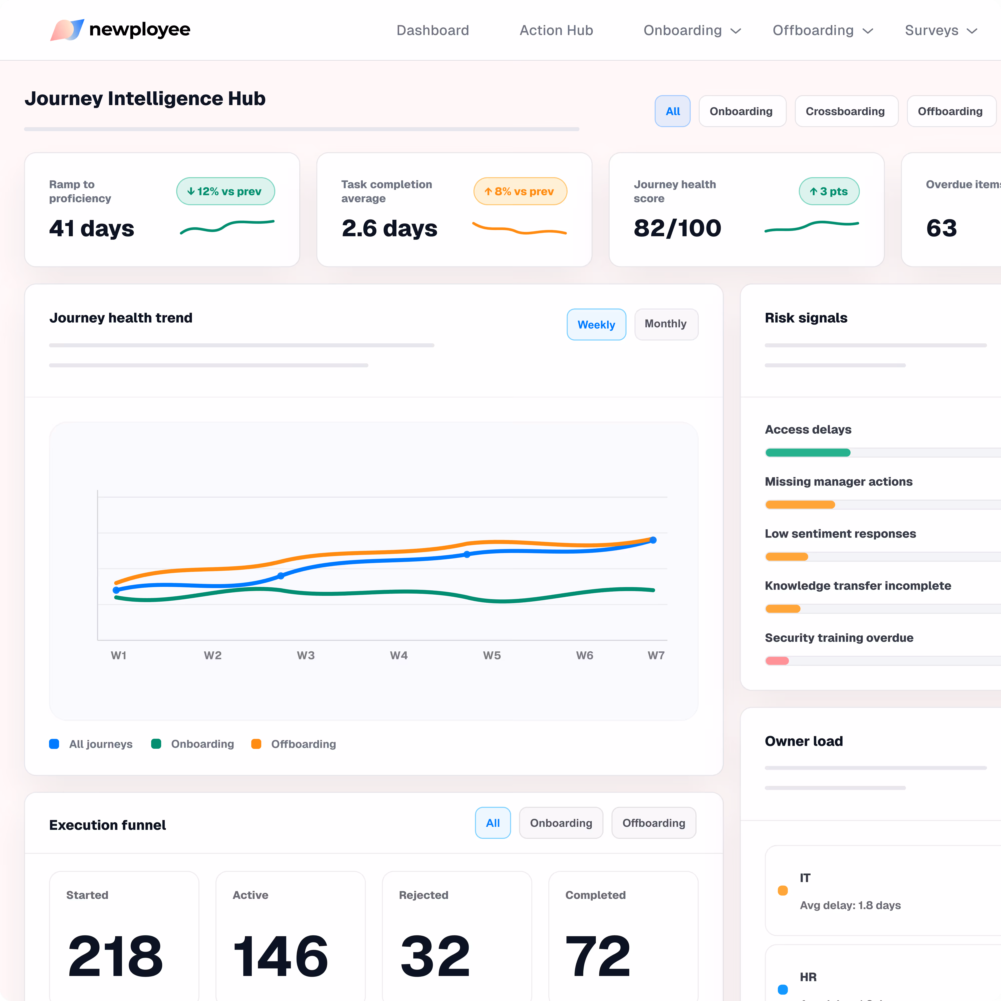Switch chart view back to Weekly
The width and height of the screenshot is (1001, 1001).
pyautogui.click(x=596, y=324)
